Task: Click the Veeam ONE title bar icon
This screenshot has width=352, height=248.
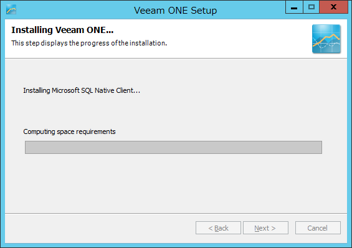Action: [x=11, y=9]
